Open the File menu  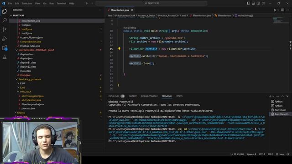(10, 3)
